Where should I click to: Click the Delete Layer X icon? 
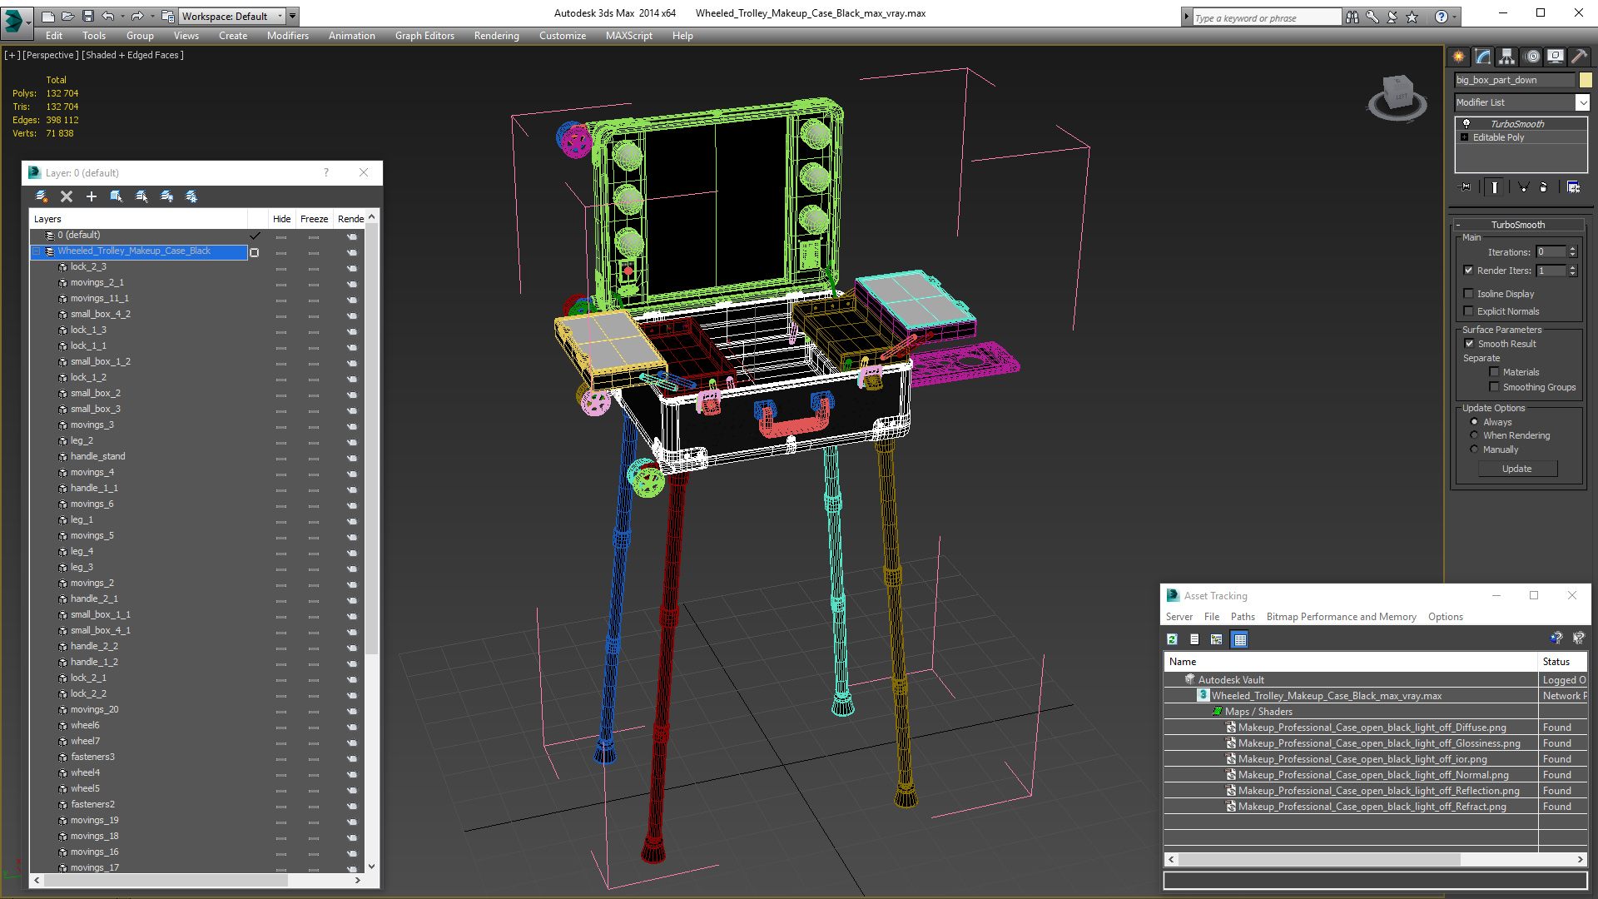pos(67,196)
